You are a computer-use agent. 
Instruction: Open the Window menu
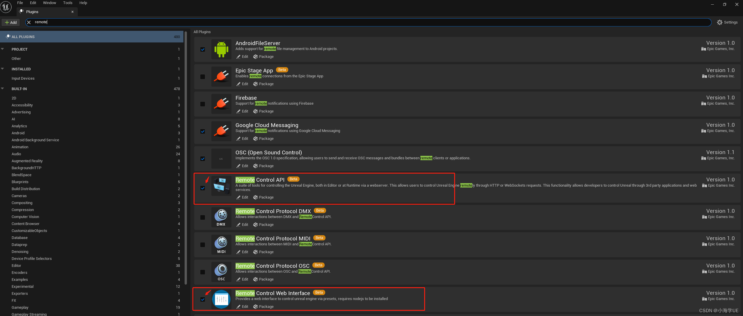tap(49, 3)
